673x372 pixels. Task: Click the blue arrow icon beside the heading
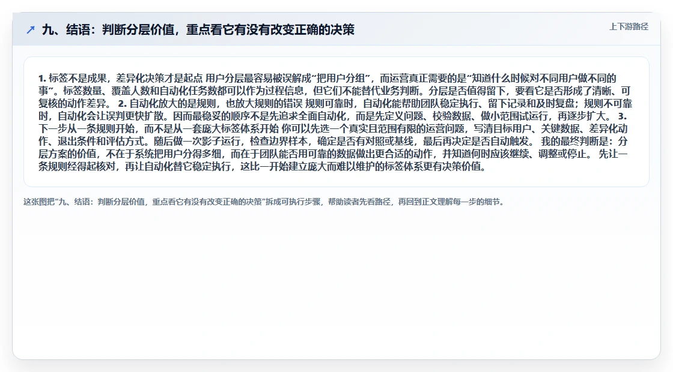point(31,29)
